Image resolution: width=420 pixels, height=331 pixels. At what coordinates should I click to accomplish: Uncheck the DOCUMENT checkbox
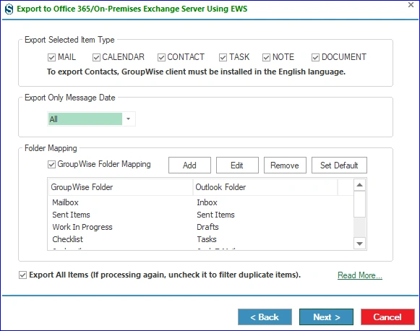[315, 57]
